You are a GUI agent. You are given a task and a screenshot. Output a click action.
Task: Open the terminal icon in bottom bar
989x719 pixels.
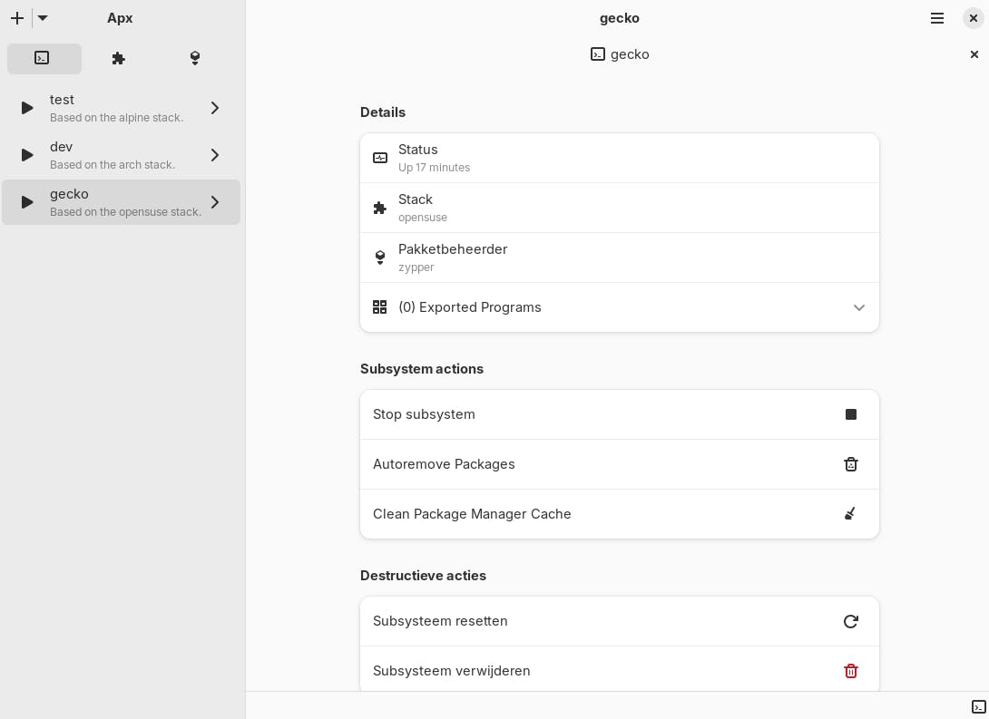pyautogui.click(x=979, y=706)
